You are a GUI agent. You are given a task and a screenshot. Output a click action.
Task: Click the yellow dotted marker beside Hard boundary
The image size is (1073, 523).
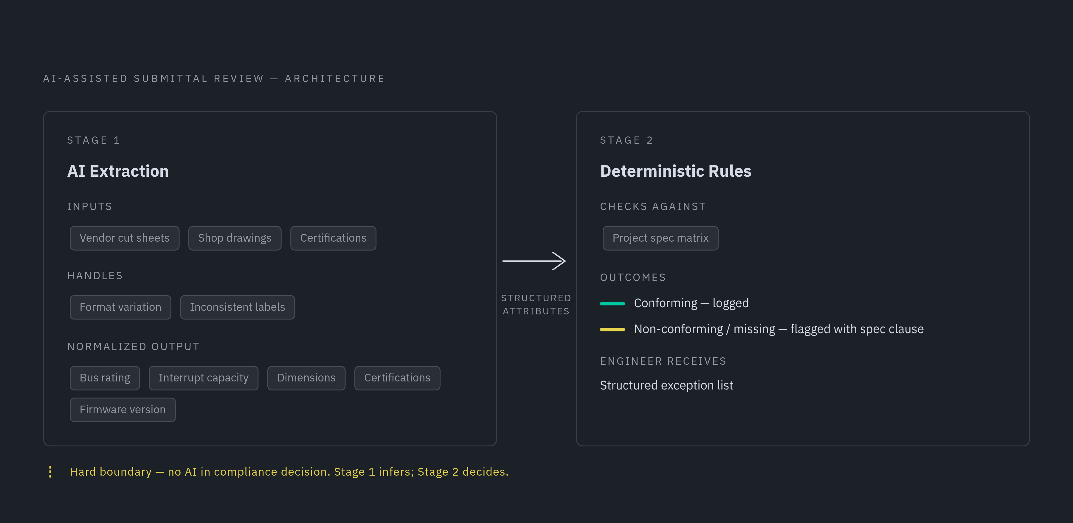pos(50,472)
